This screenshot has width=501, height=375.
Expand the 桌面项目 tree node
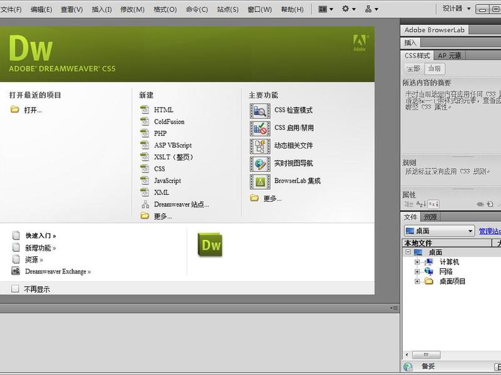(417, 281)
